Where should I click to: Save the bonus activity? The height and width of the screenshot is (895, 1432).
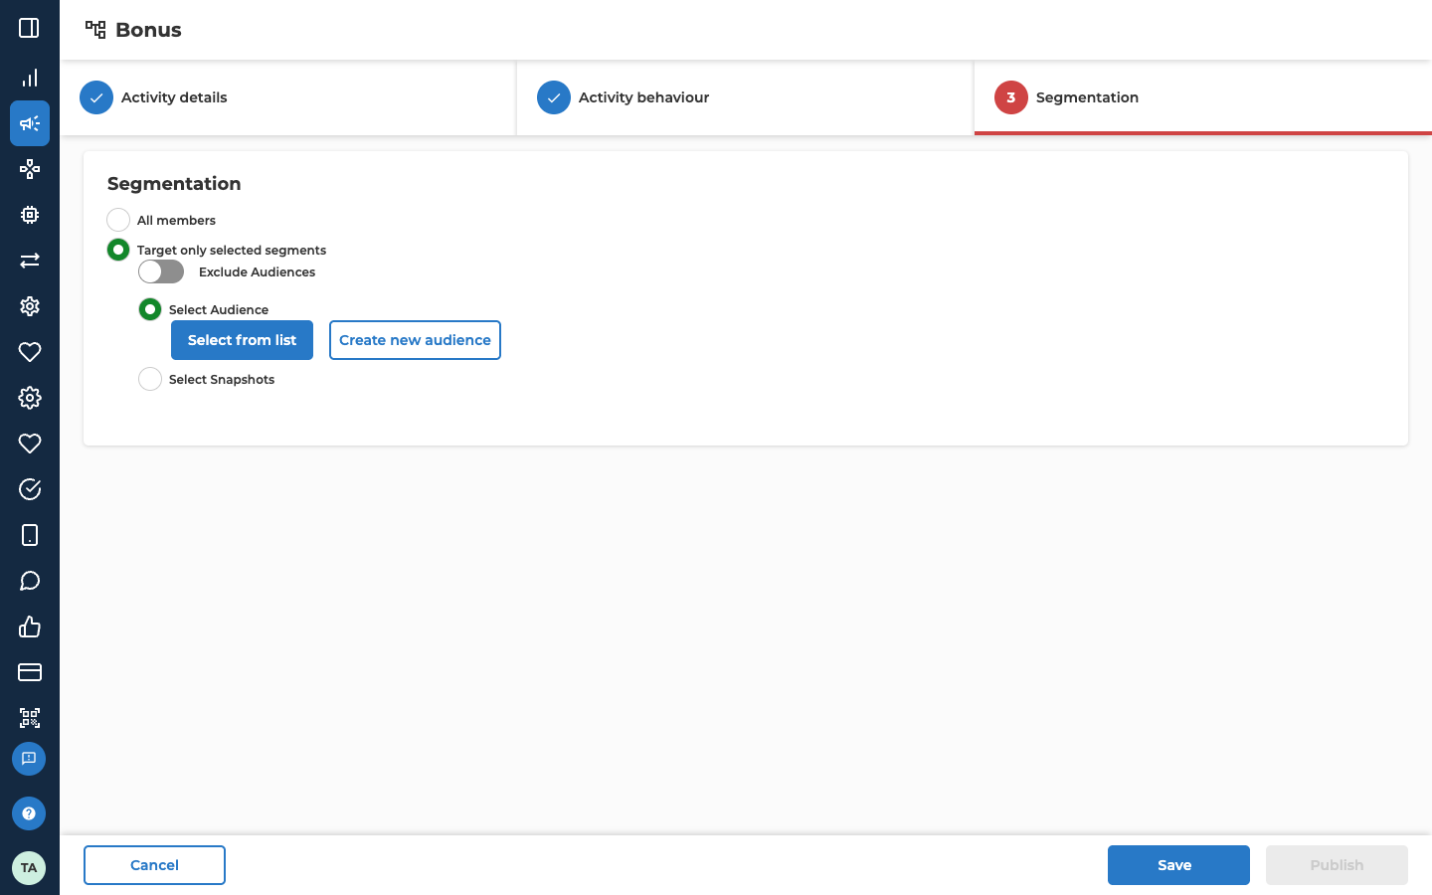[x=1178, y=865]
